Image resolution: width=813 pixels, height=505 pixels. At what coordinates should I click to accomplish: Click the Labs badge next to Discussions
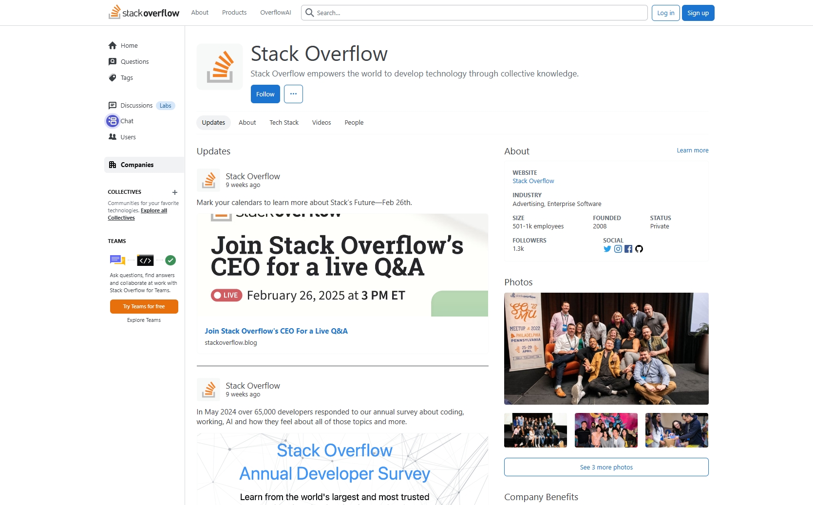click(x=166, y=106)
